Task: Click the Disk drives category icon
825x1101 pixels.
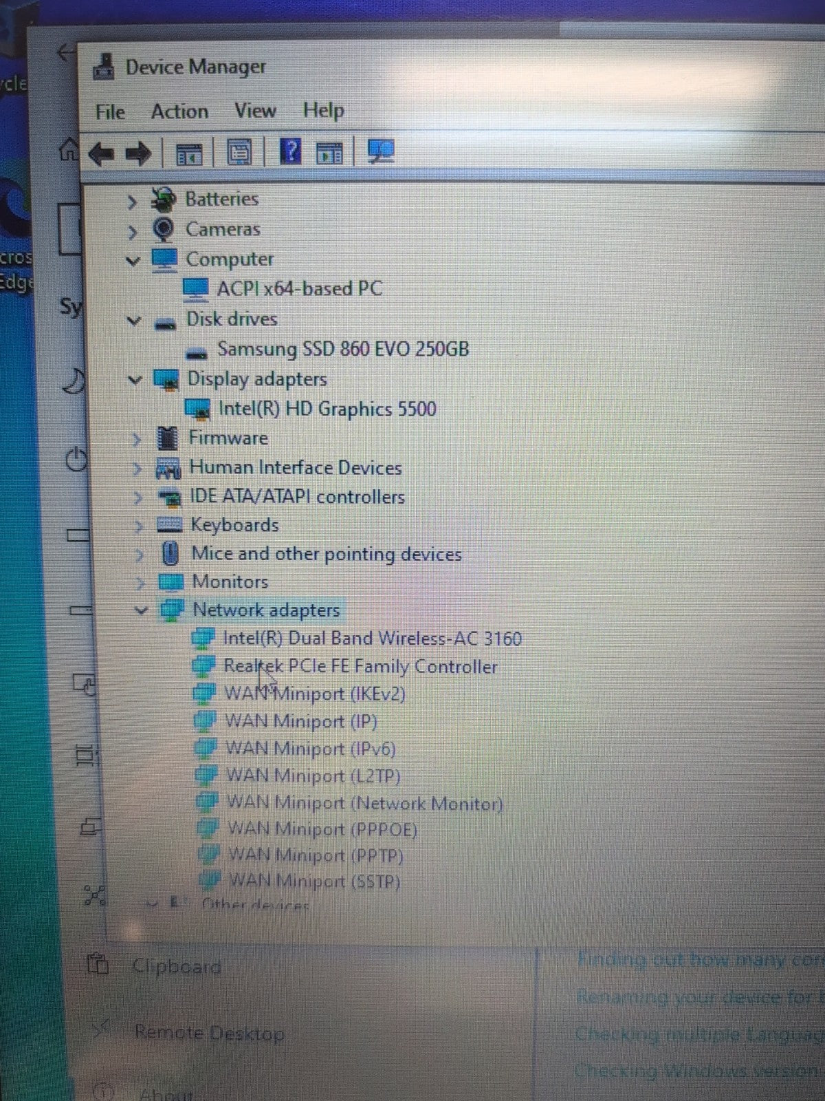Action: (165, 322)
